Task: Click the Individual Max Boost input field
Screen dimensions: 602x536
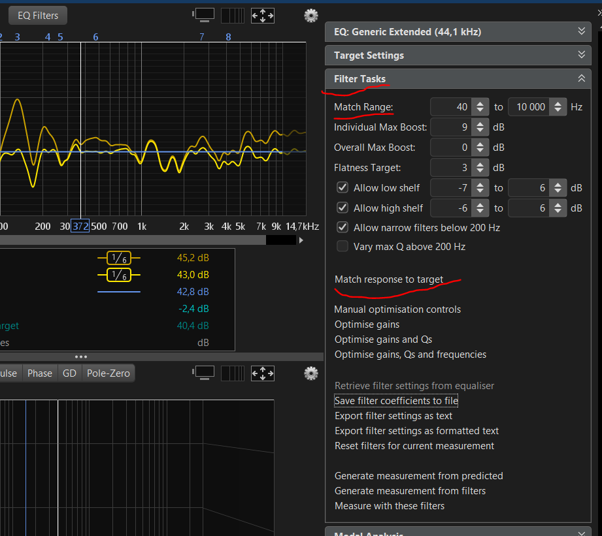Action: [452, 127]
